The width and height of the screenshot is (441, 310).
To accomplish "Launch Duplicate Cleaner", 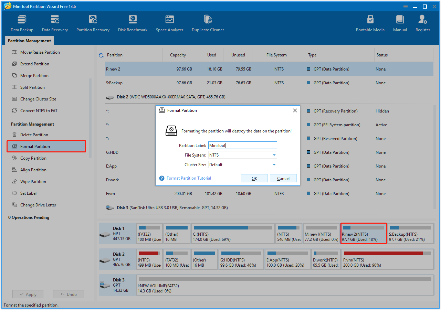I will [208, 23].
